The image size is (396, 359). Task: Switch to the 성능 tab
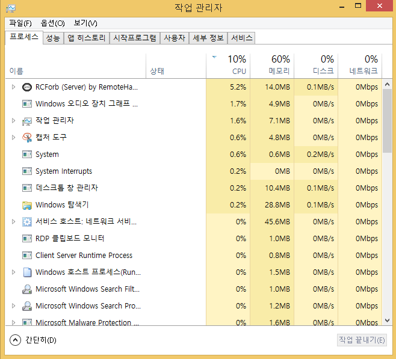point(53,38)
